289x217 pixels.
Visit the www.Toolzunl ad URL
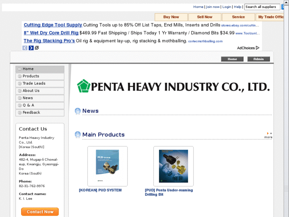[x=248, y=33]
